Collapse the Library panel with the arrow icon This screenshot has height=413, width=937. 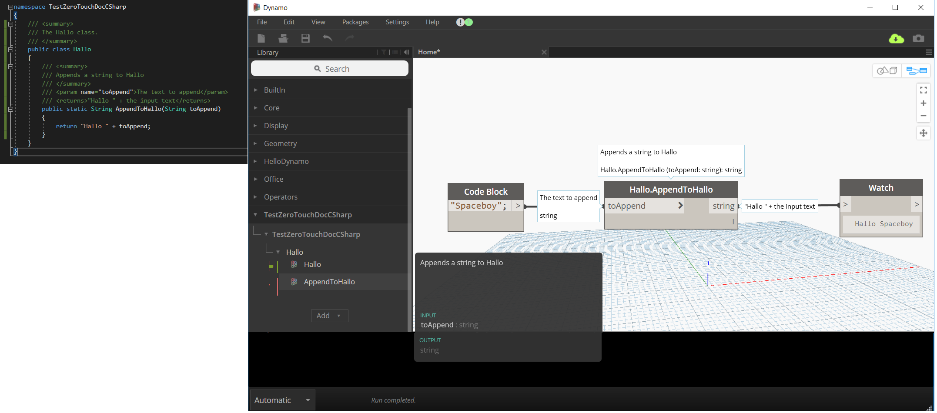[x=406, y=52]
